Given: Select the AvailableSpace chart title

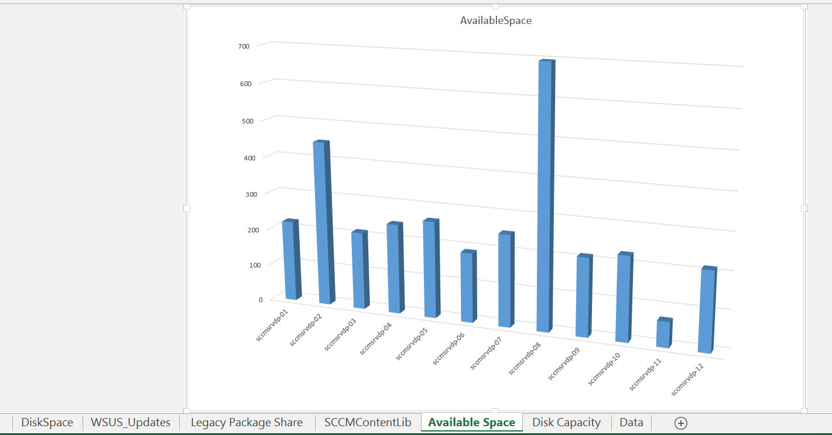Looking at the screenshot, I should (495, 20).
